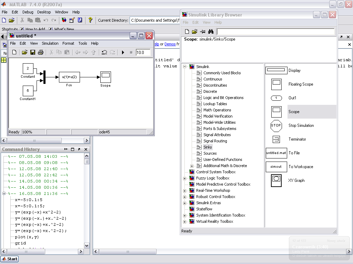Open a model via folder icon in untitled

pyautogui.click(x=24, y=52)
